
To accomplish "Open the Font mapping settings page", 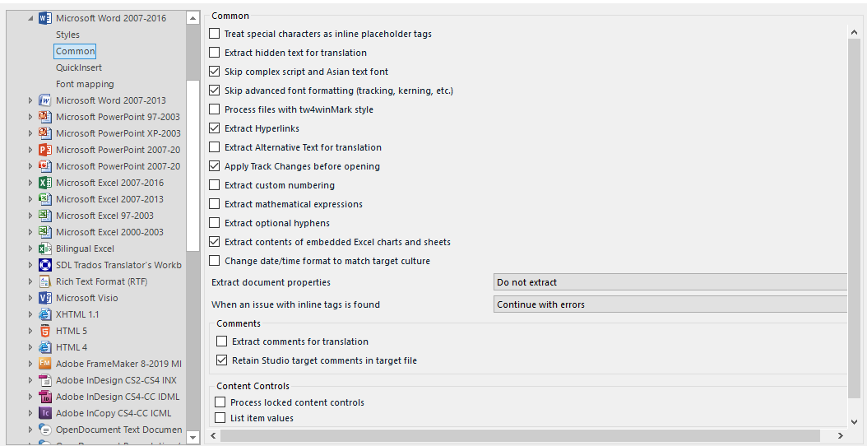I will (x=86, y=84).
